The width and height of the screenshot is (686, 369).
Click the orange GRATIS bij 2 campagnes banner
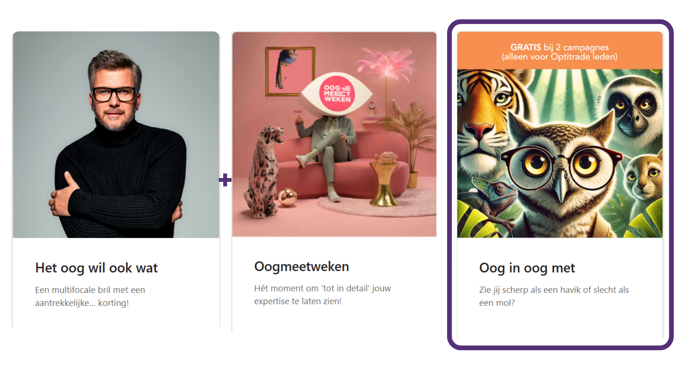coord(560,51)
